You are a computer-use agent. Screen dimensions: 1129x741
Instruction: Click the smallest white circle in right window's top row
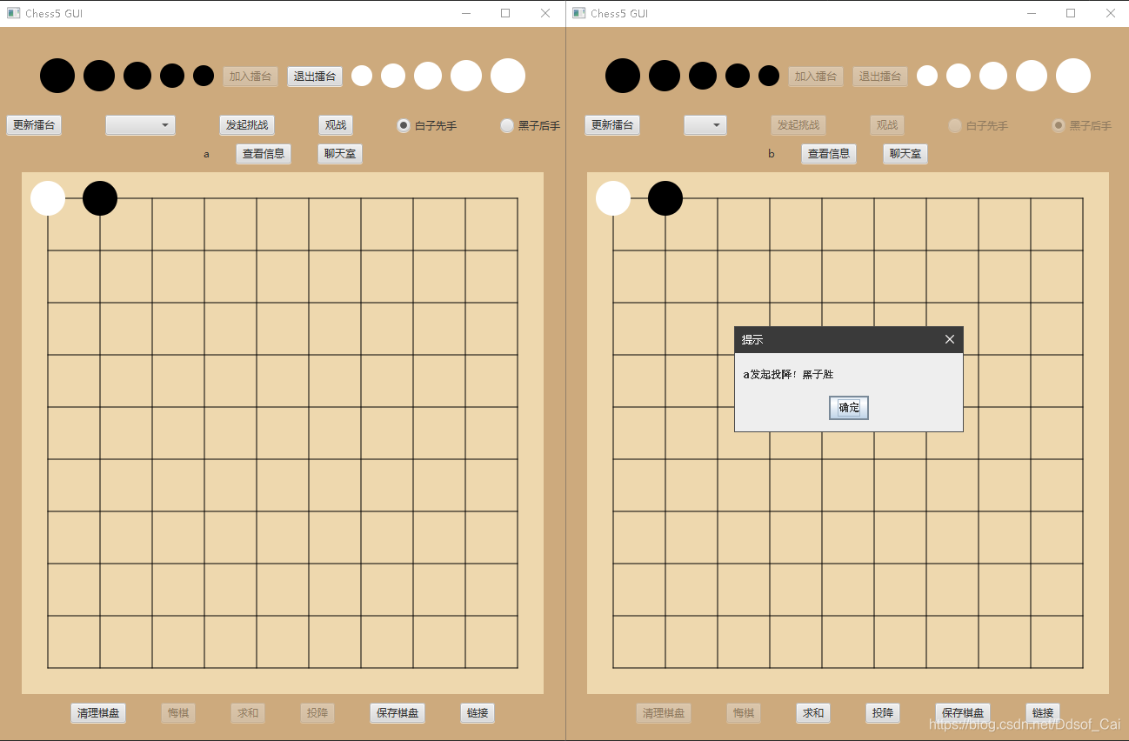(927, 76)
